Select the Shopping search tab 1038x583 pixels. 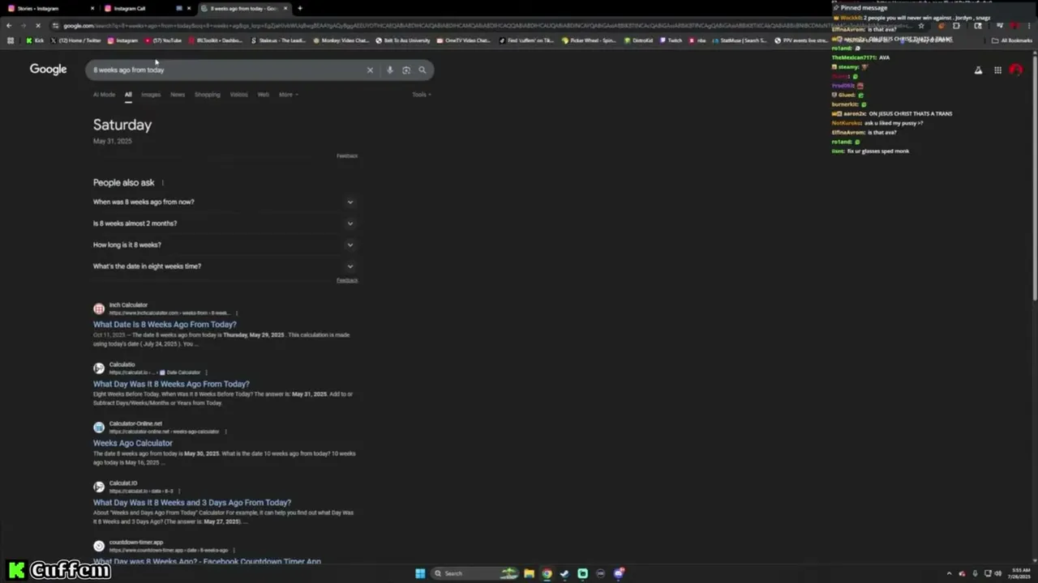click(207, 95)
